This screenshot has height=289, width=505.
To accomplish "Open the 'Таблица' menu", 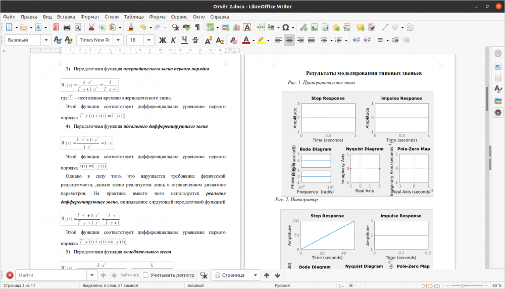I will (133, 17).
